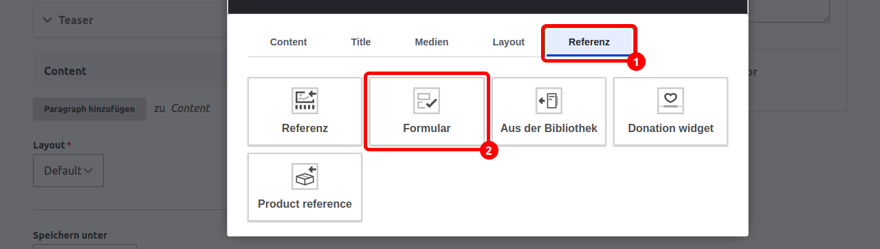This screenshot has height=249, width=880.
Task: Click the Referenz paragraph icon
Action: tap(305, 100)
